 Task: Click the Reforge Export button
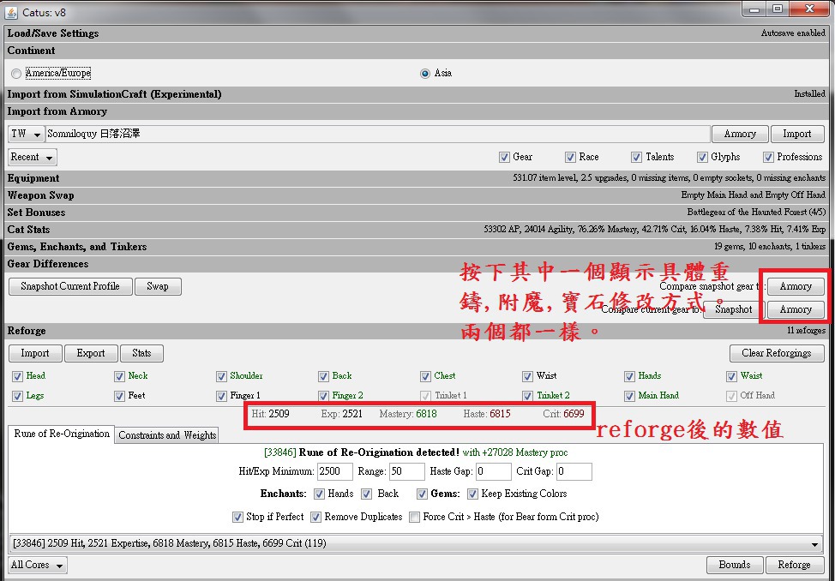[91, 353]
